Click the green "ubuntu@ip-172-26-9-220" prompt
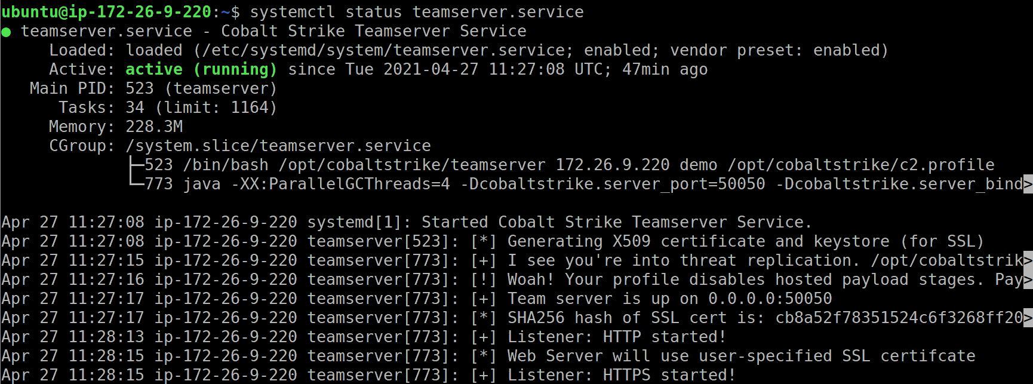This screenshot has width=1033, height=384. (106, 12)
